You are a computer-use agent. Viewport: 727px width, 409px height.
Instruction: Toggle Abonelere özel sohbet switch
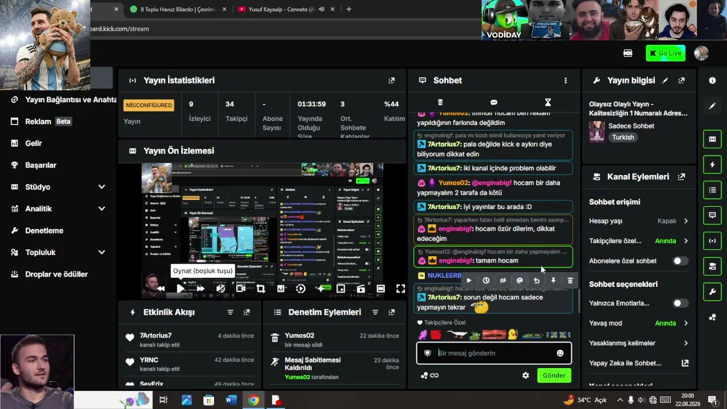(x=680, y=261)
